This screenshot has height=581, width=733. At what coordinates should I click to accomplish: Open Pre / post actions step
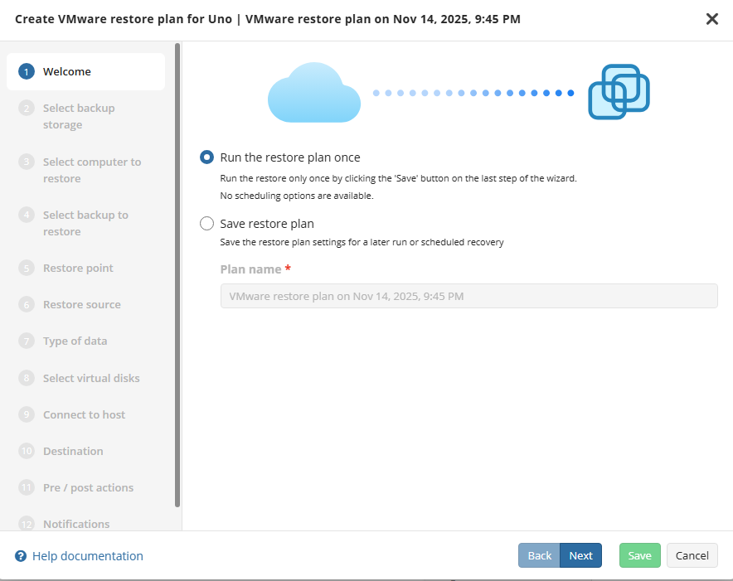(88, 487)
